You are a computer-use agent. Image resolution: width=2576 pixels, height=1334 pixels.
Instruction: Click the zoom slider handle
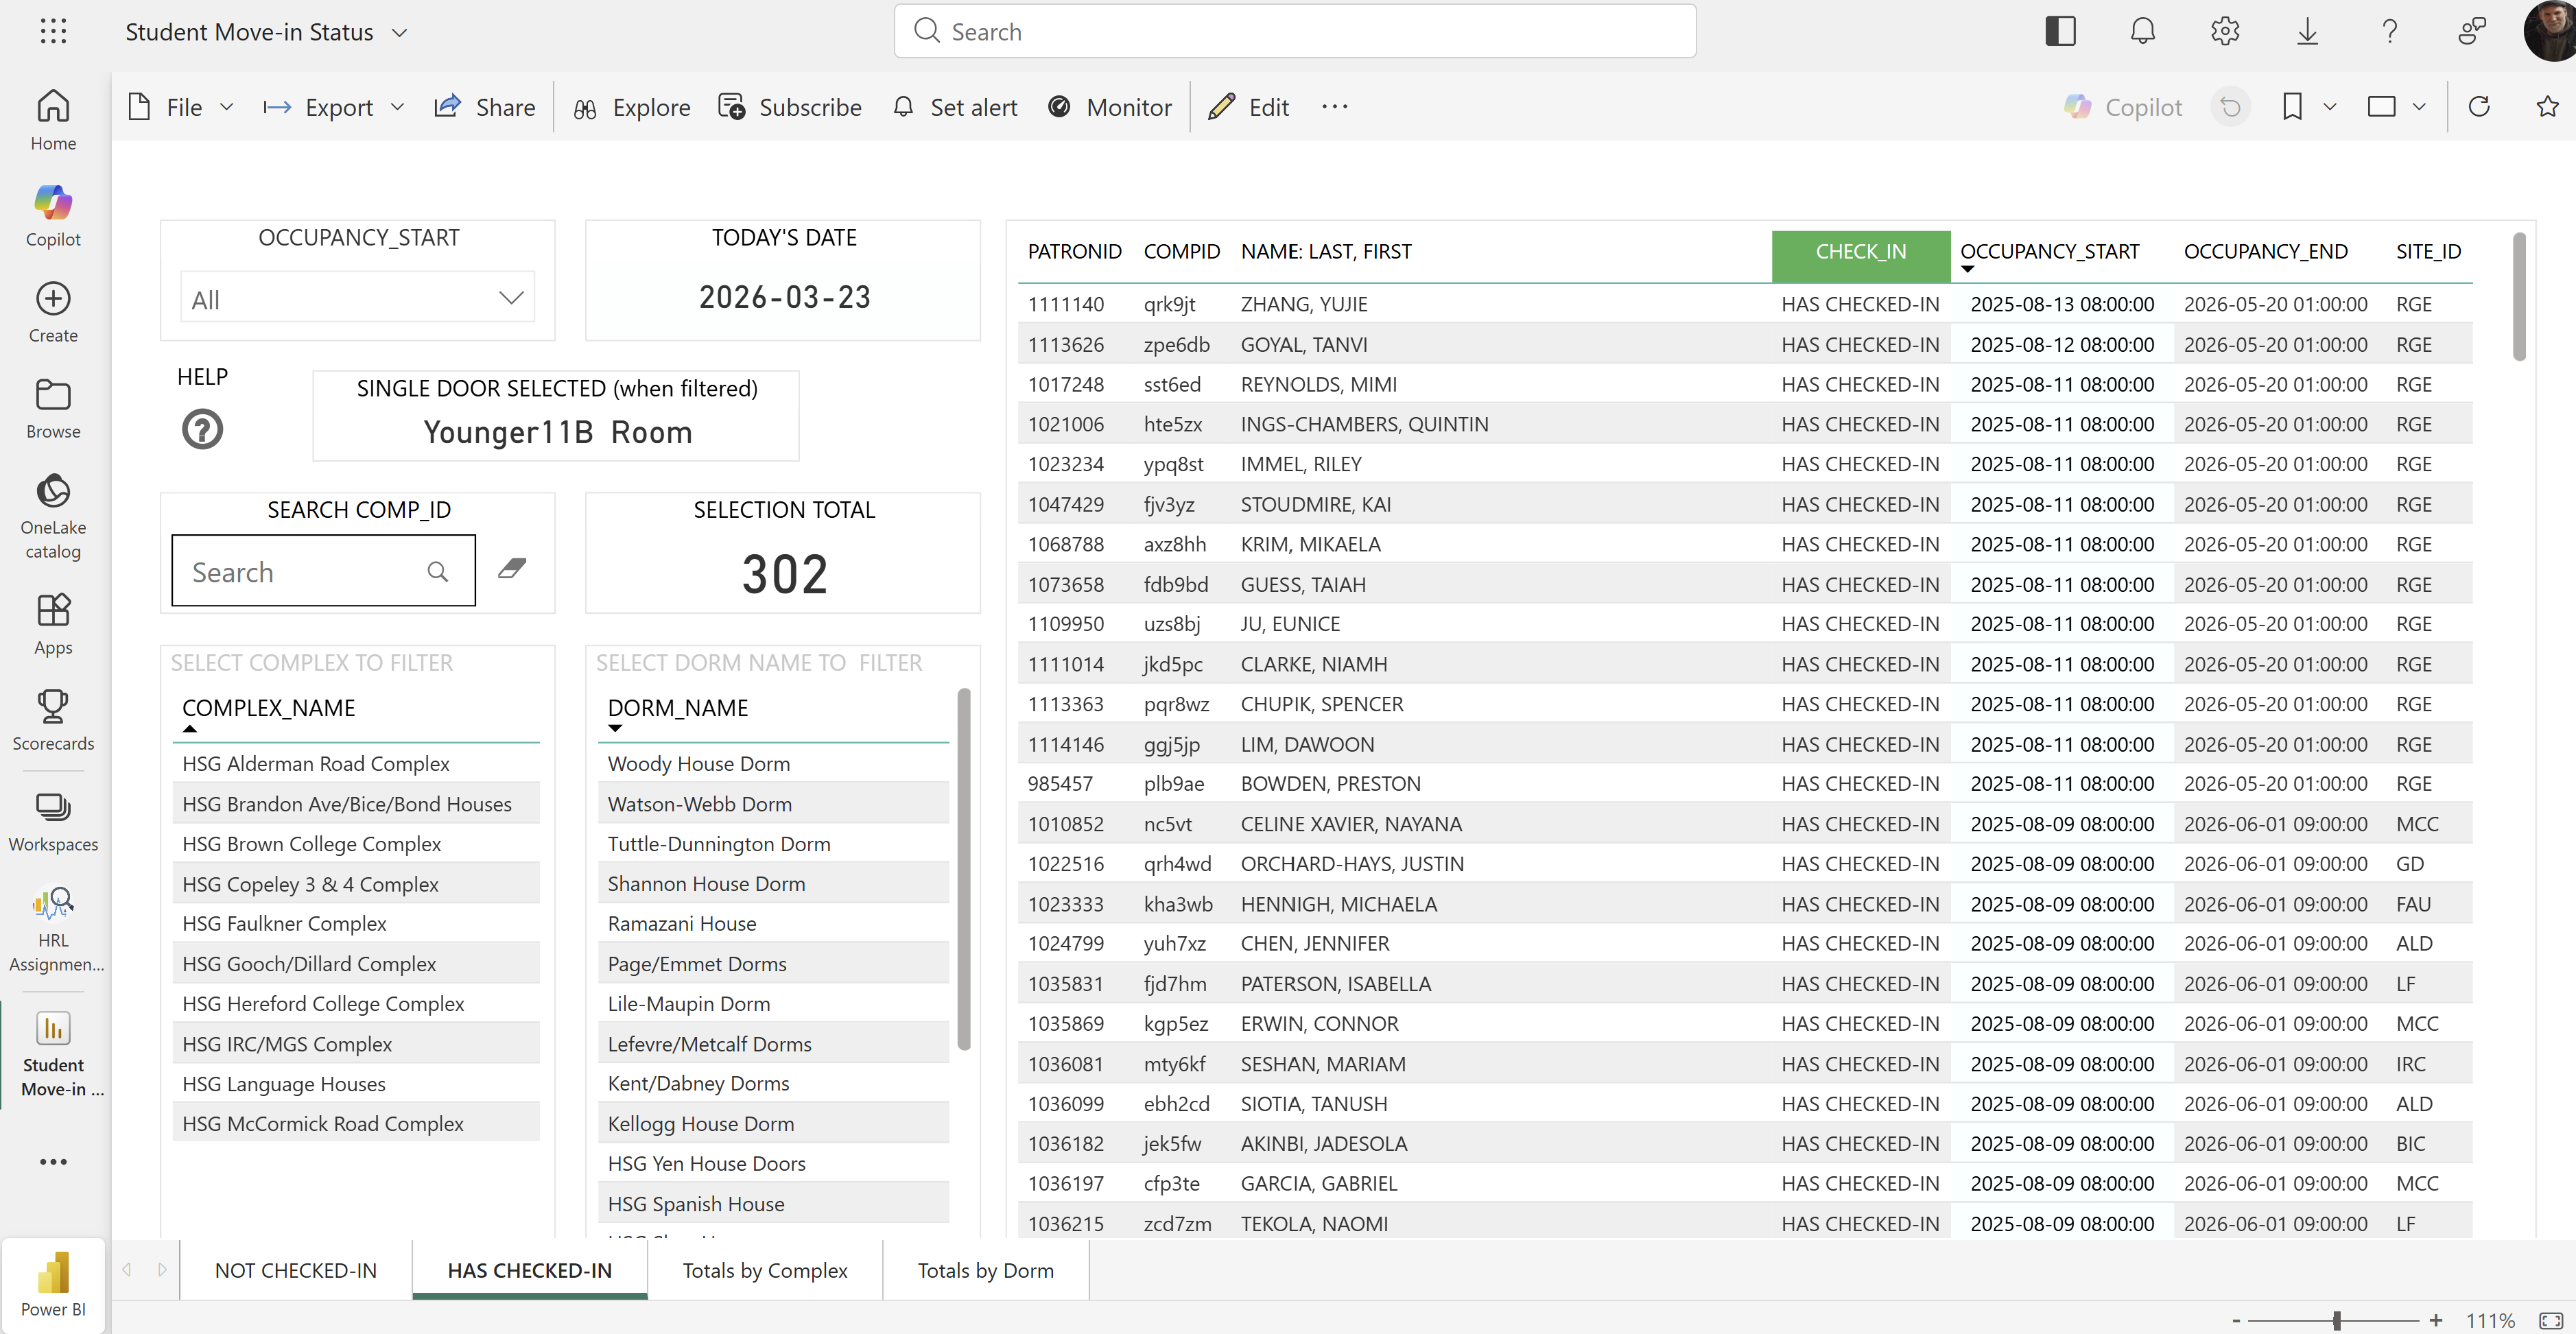(x=2337, y=1321)
